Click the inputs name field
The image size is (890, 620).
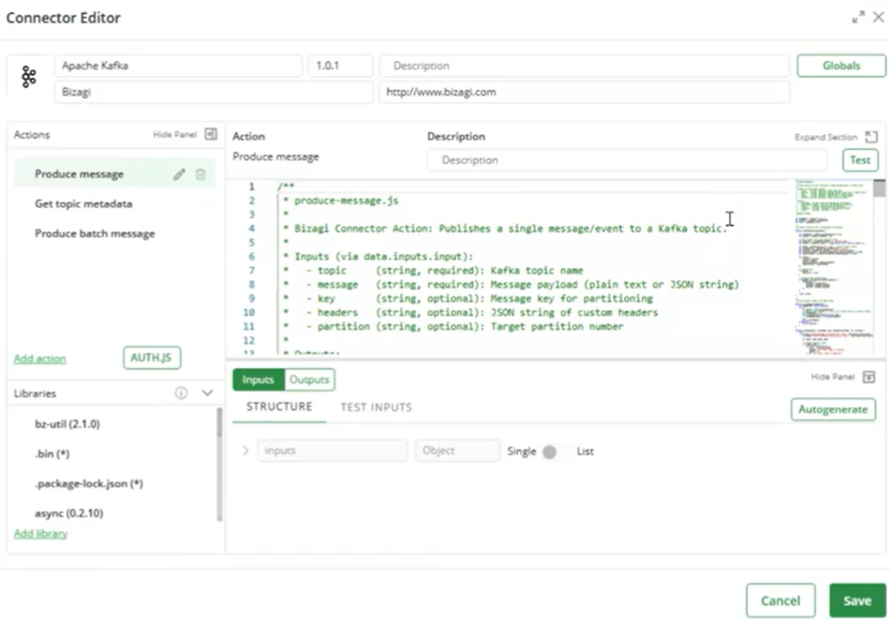pyautogui.click(x=332, y=450)
